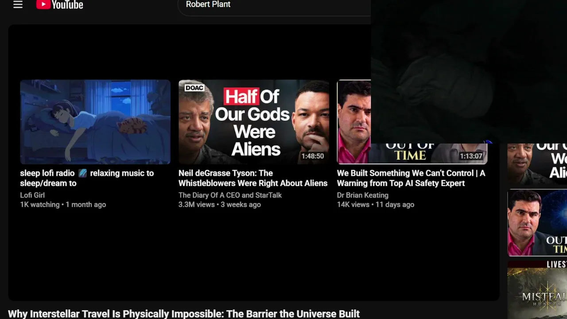This screenshot has height=319, width=567.
Task: Visit the Lofi Girl channel
Action: point(32,195)
